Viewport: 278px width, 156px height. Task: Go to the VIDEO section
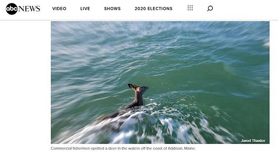tap(59, 9)
